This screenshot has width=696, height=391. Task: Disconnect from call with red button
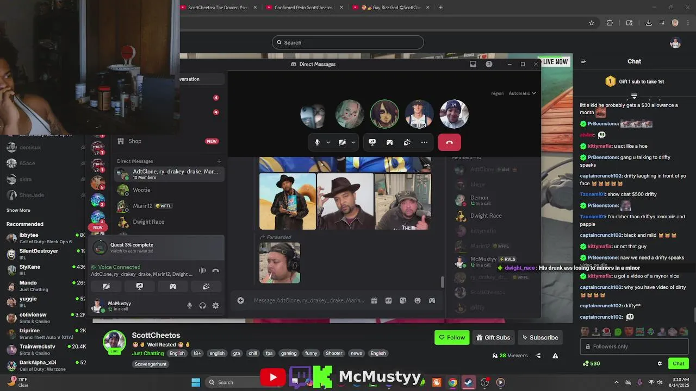pyautogui.click(x=449, y=142)
